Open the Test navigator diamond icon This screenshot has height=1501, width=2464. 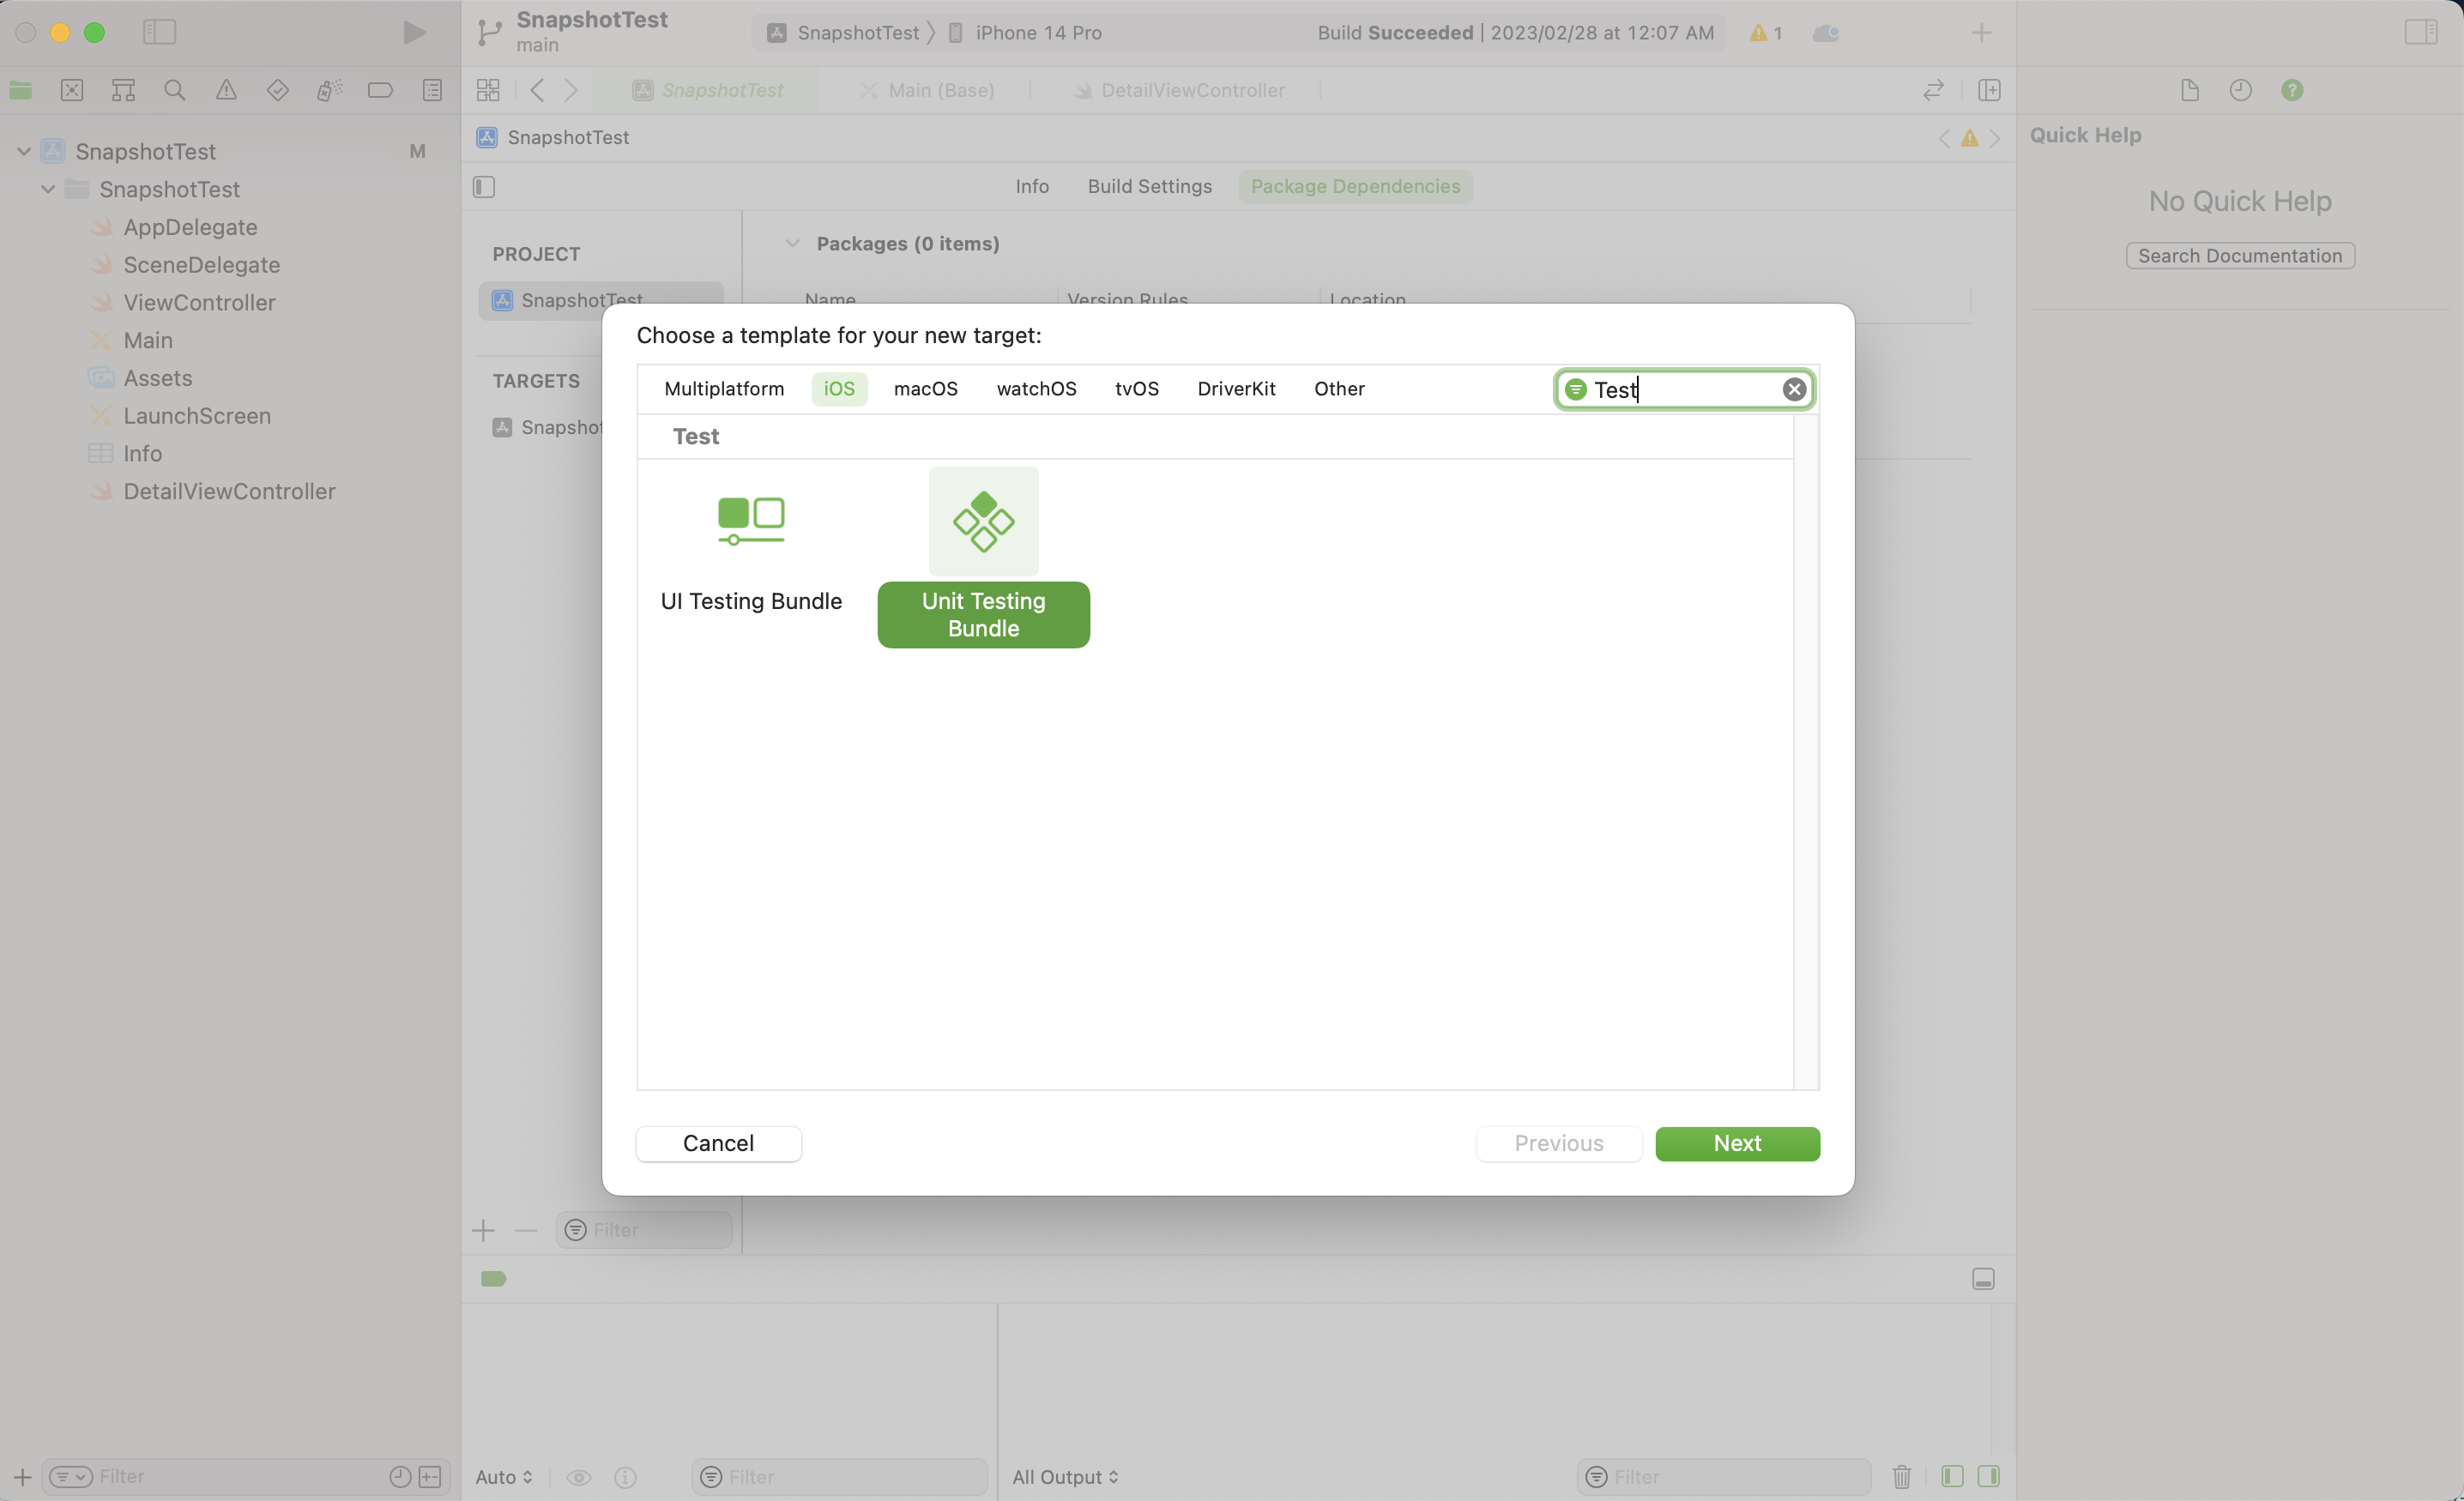[x=278, y=90]
